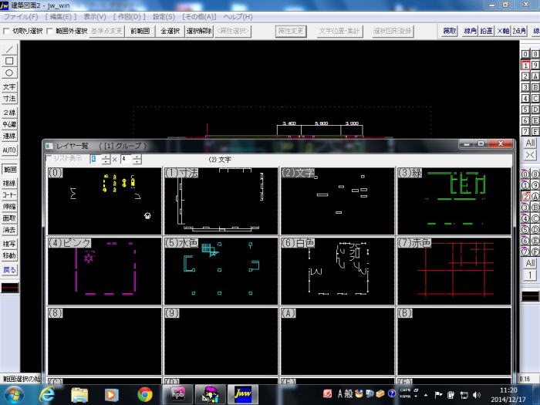
Task: Open the ファイル(F) menu
Action: pos(21,16)
